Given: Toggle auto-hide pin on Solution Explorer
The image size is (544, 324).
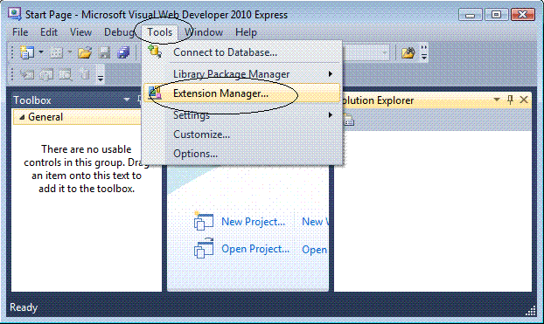Looking at the screenshot, I should [510, 100].
